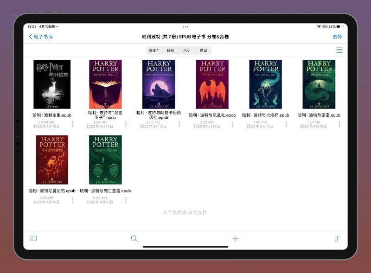
Task: Tap the iPad multitasking dots at top
Action: tap(185, 27)
